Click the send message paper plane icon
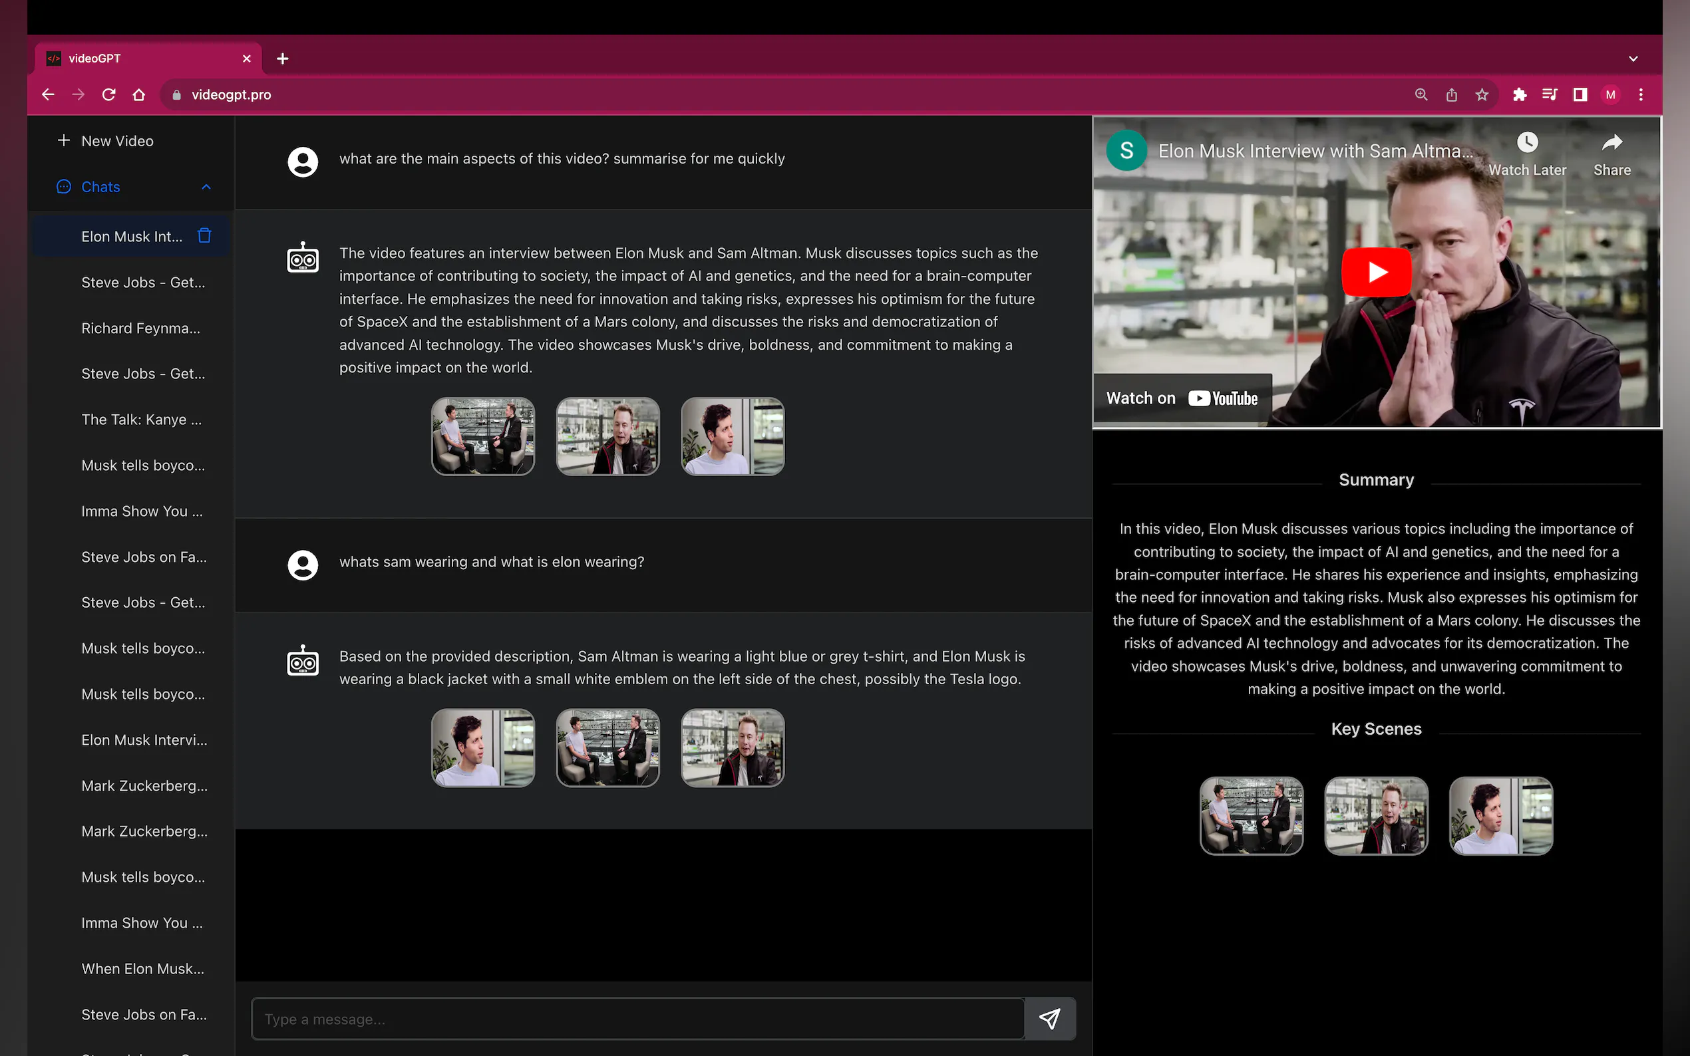The image size is (1690, 1056). click(x=1049, y=1018)
